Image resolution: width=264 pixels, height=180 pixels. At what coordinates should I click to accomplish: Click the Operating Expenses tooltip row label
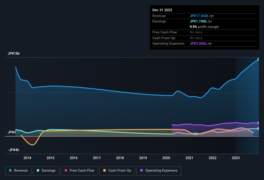168,44
